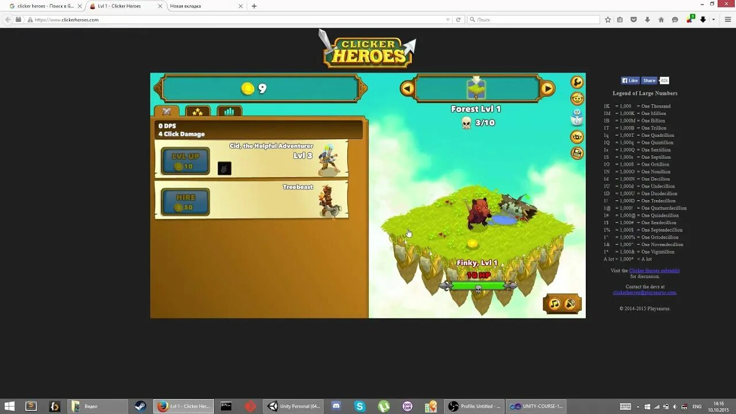Viewport: 736px width, 414px height.
Task: Click the Cid hero portrait
Action: 328,160
